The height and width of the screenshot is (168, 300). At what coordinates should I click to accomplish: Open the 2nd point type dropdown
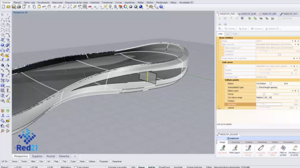278,77
